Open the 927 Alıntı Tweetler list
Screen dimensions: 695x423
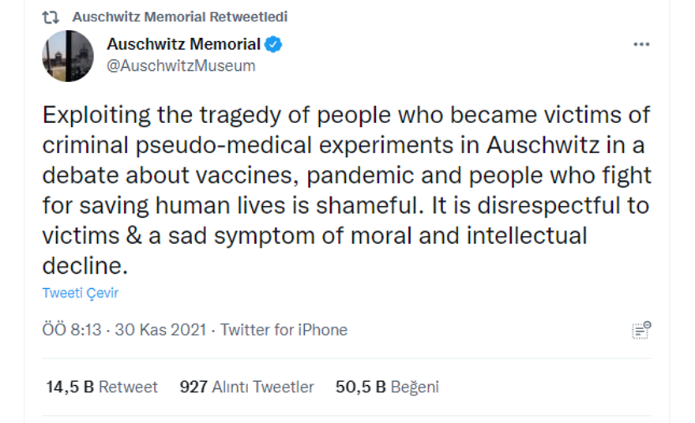pos(247,387)
